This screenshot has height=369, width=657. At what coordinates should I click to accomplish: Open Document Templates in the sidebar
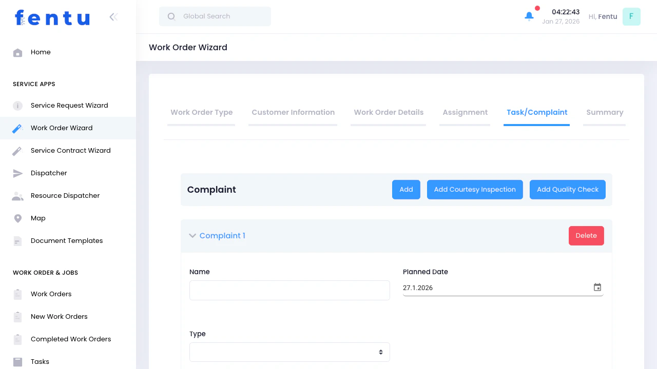coord(17,240)
